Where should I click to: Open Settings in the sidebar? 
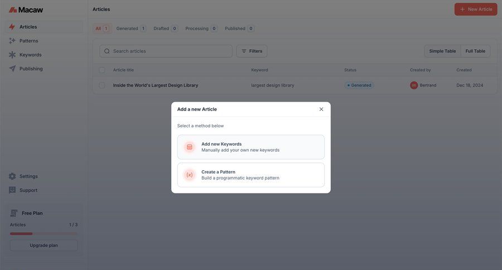click(44, 176)
